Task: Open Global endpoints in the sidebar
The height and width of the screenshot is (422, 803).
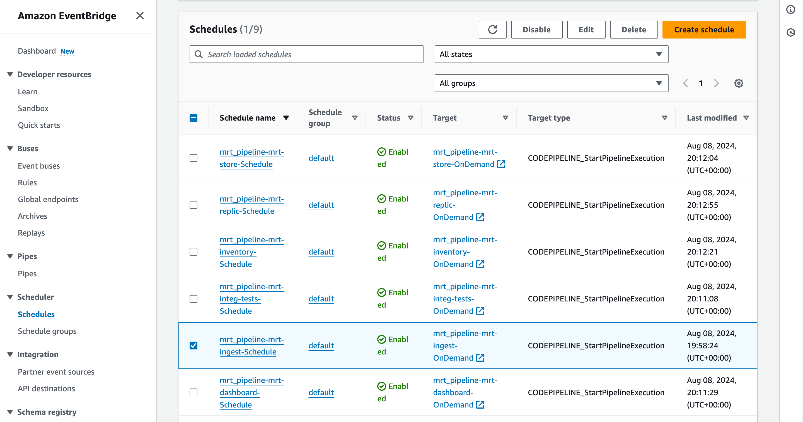Action: point(48,200)
